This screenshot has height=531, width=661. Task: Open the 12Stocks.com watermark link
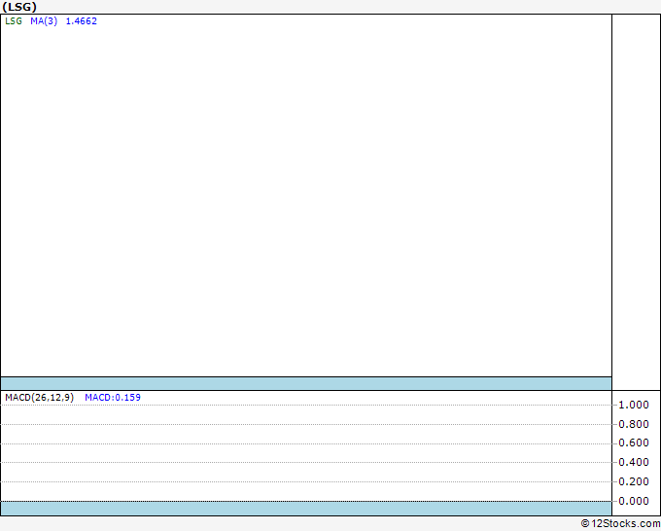click(624, 523)
